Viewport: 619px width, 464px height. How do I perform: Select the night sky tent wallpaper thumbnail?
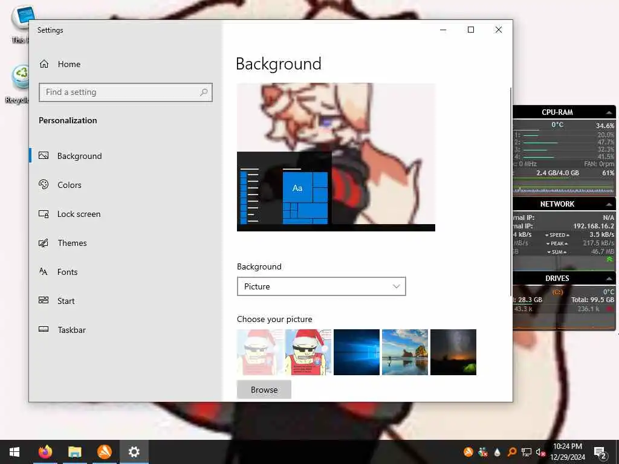[453, 352]
